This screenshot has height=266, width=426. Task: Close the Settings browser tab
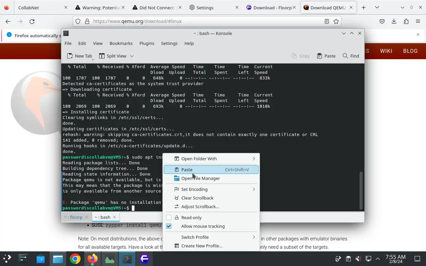[x=237, y=8]
